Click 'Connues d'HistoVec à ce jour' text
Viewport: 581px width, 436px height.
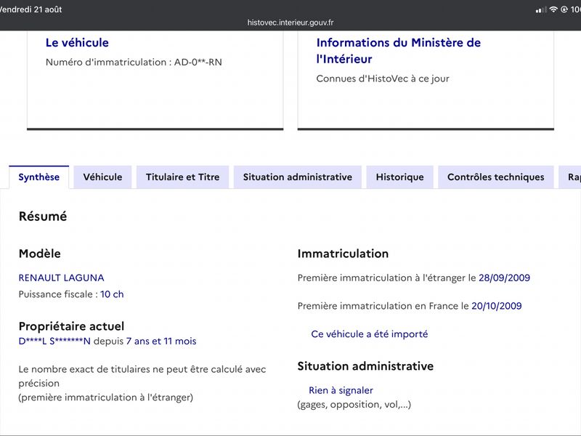(x=383, y=78)
